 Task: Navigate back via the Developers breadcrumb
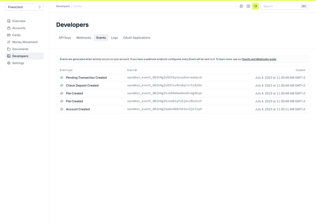click(63, 6)
